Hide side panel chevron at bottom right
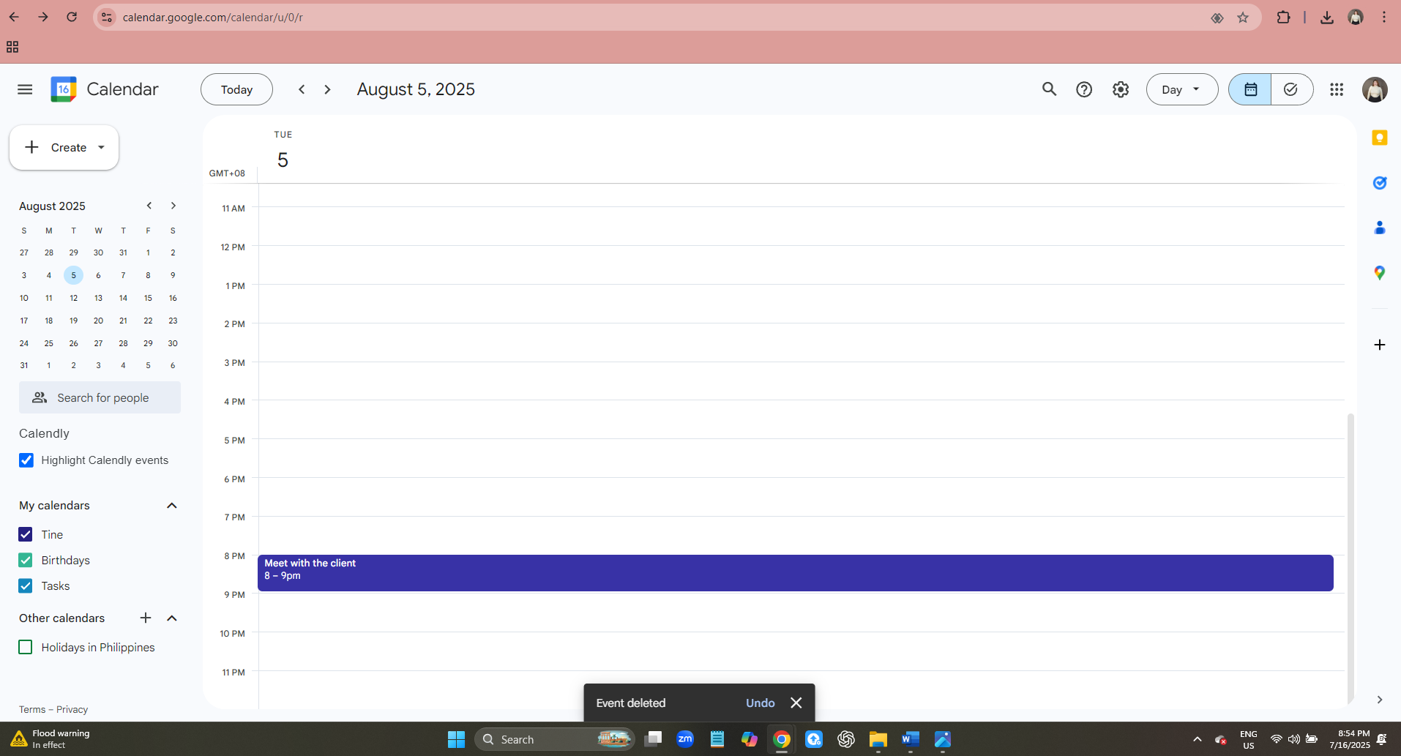The image size is (1401, 756). [1380, 700]
